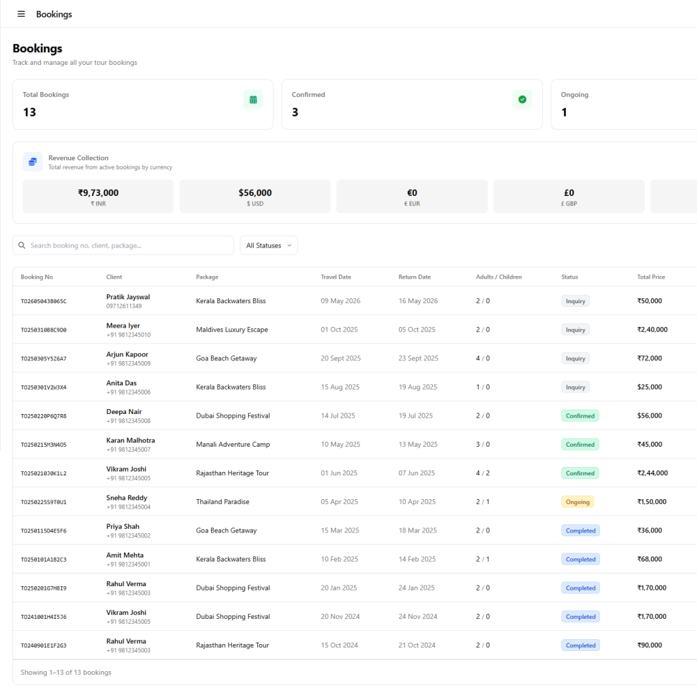Focus the booking search input field
The image size is (697, 697).
click(x=123, y=245)
